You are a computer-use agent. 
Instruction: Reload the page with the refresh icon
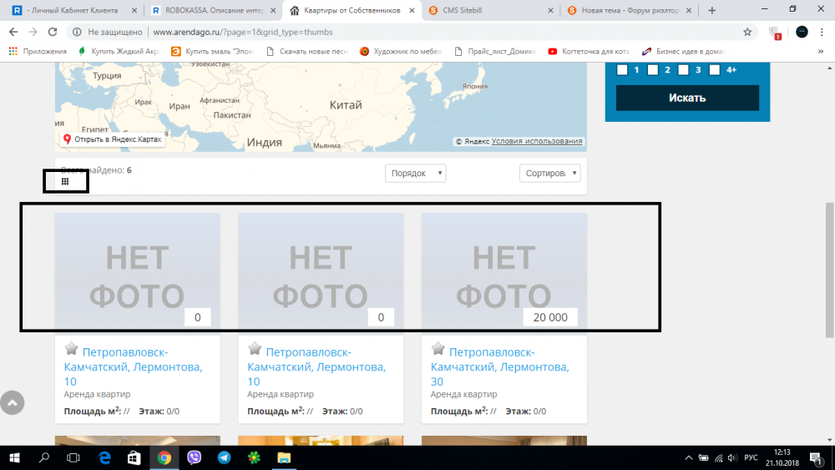[53, 32]
